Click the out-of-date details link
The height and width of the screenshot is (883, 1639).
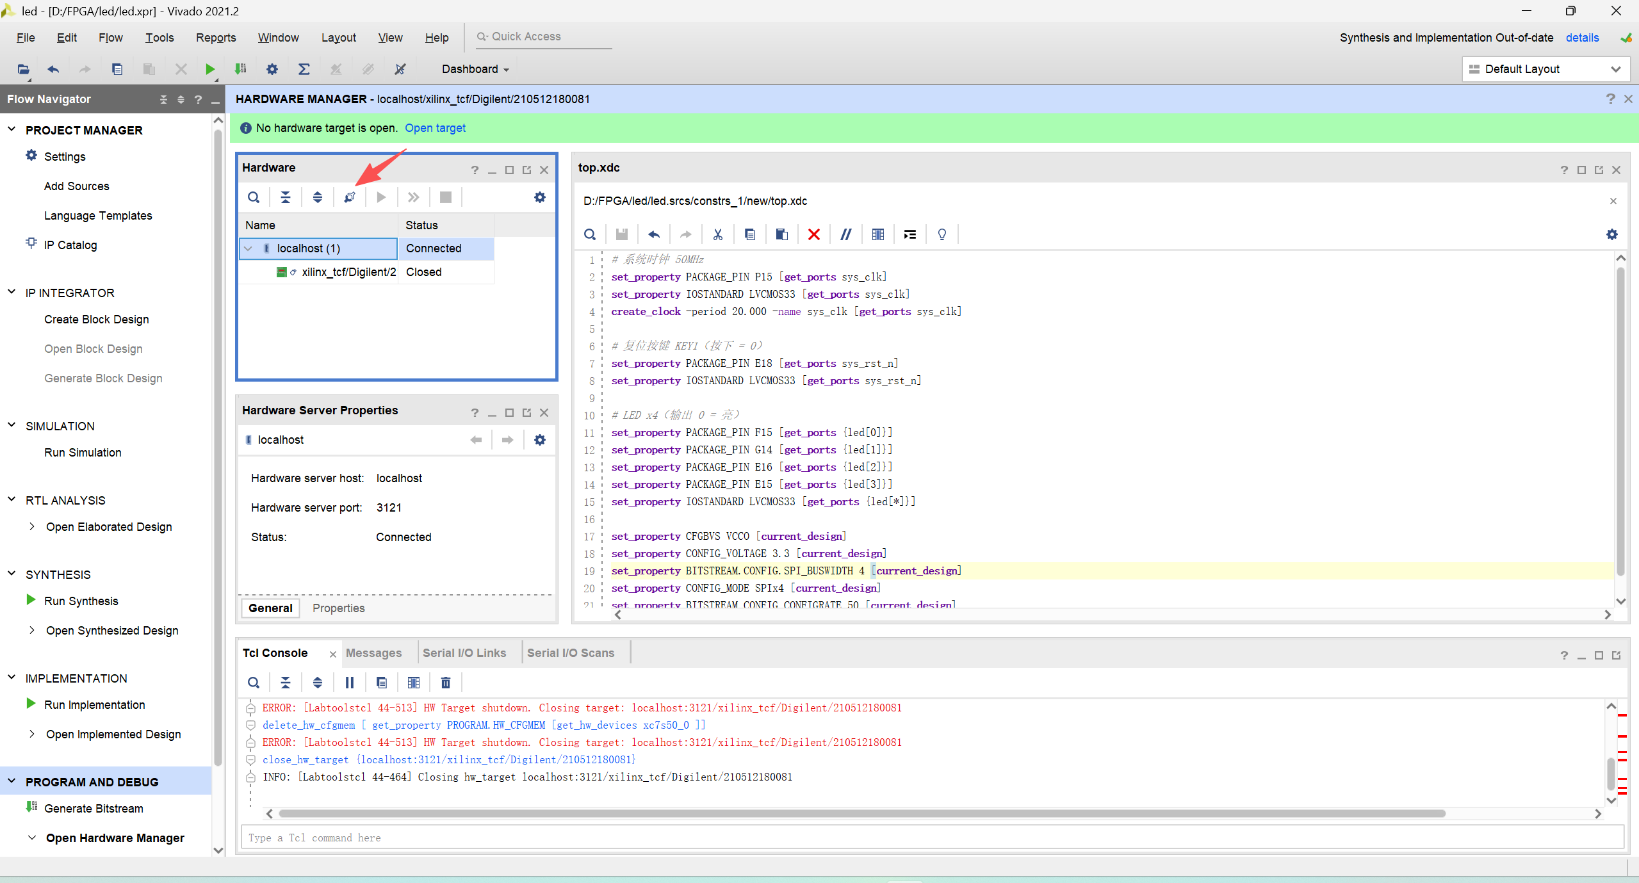coord(1582,38)
